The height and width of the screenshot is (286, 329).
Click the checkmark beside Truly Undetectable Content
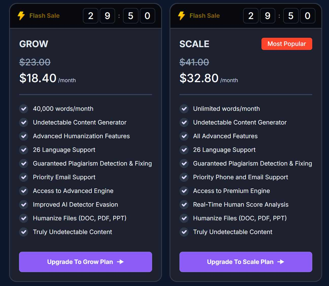click(x=24, y=232)
